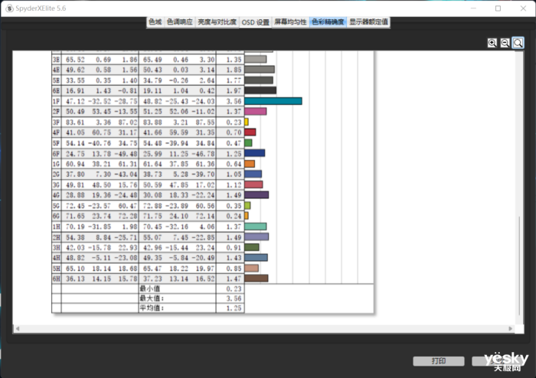Image resolution: width=536 pixels, height=378 pixels.
Task: Click the zoom out magnifier icon
Action: point(505,43)
